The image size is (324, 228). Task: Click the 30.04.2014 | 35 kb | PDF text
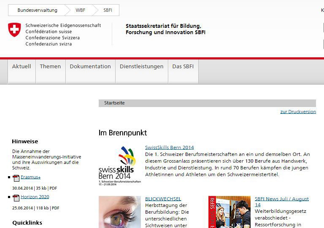tap(35, 188)
